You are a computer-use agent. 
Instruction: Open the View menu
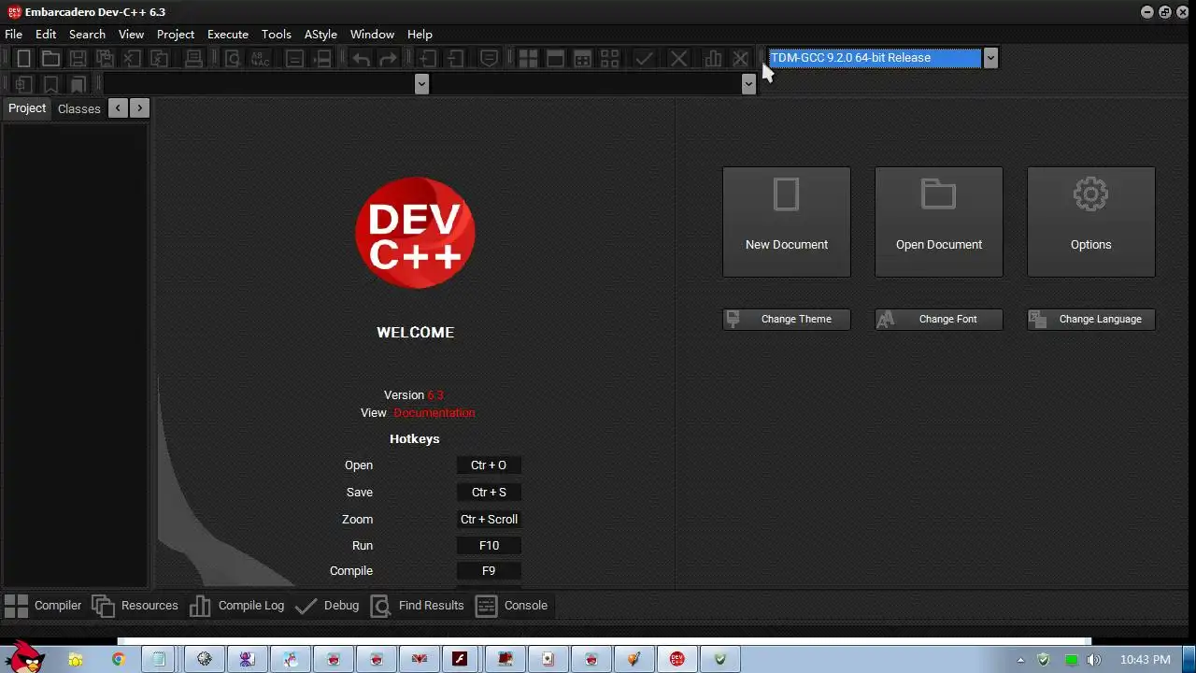[x=131, y=34]
